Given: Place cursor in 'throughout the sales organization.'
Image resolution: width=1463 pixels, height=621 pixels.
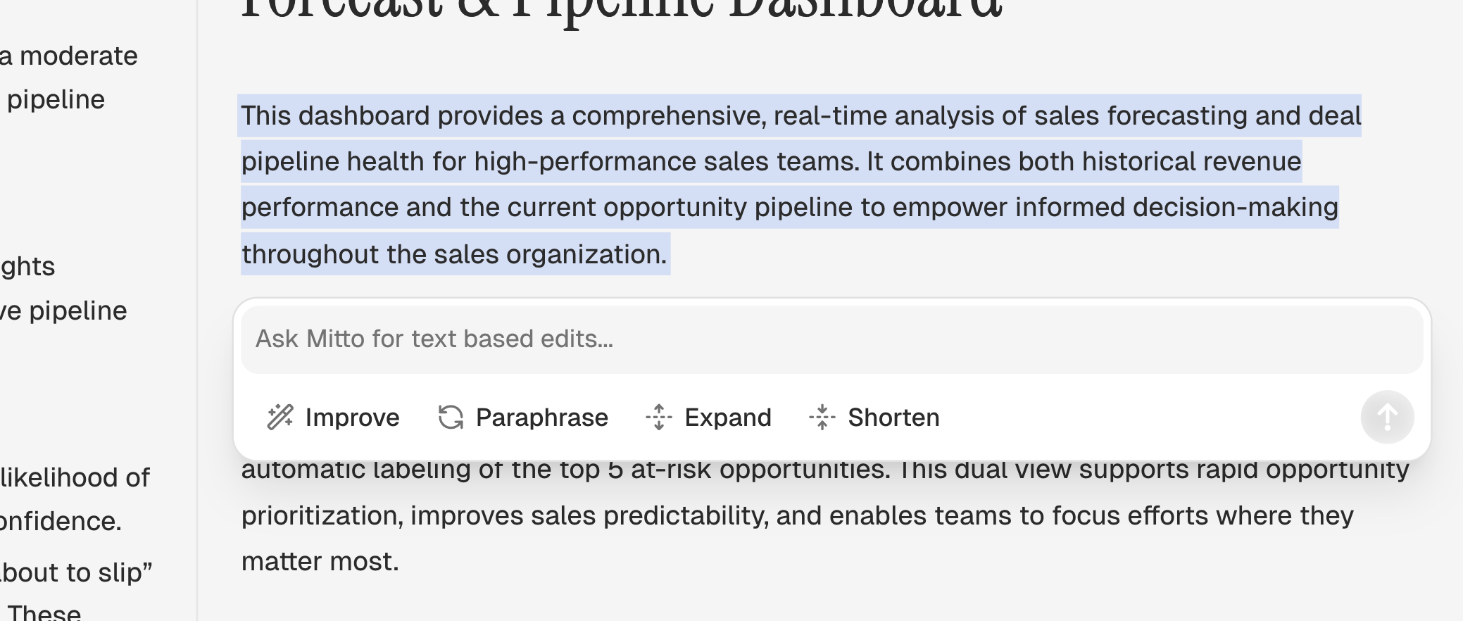Looking at the screenshot, I should (x=454, y=254).
